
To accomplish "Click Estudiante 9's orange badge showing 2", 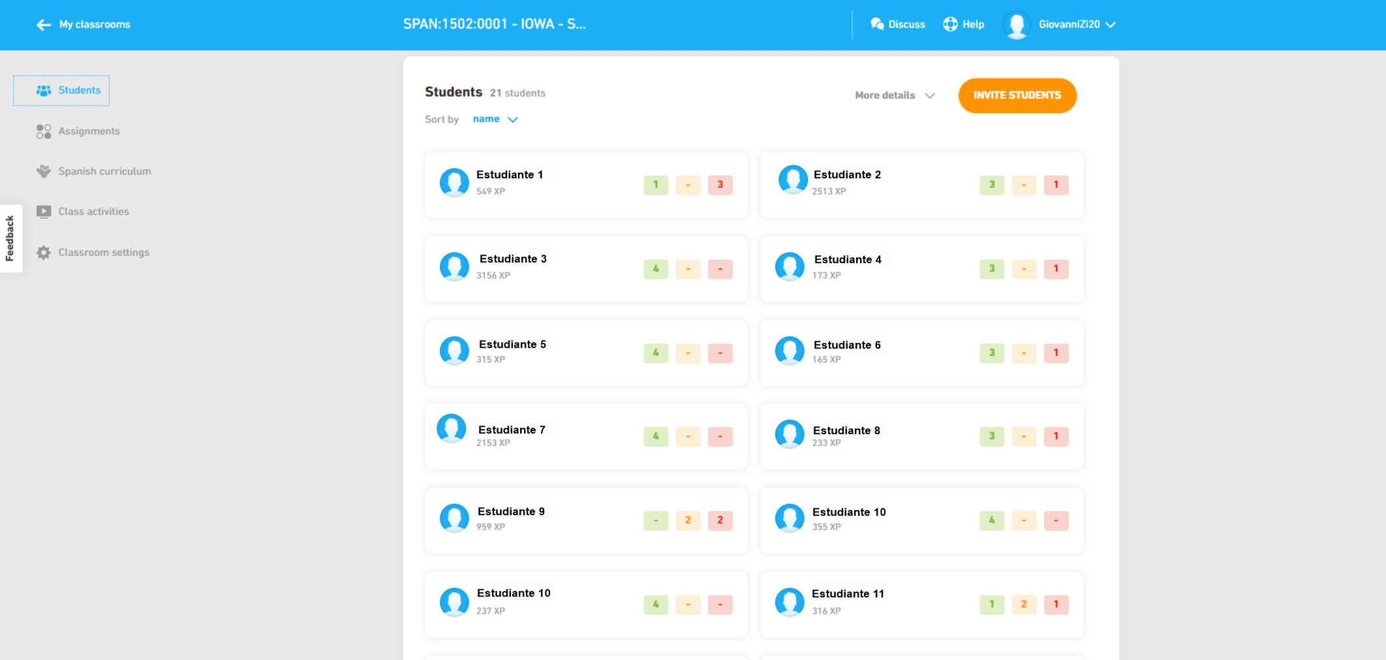I will point(688,520).
